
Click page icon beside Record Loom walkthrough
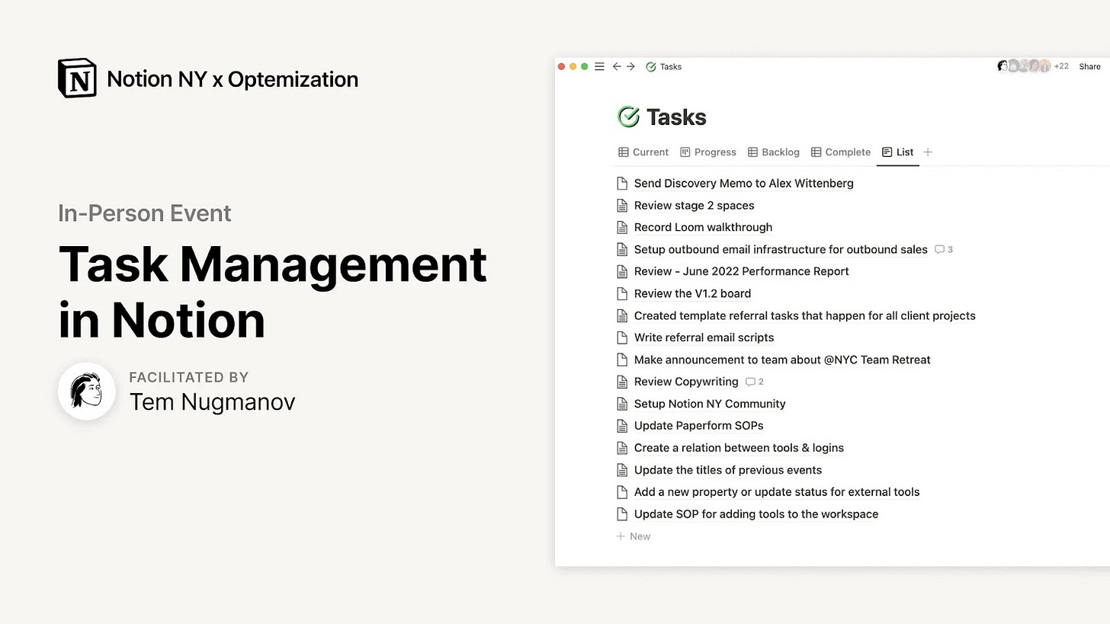coord(622,227)
